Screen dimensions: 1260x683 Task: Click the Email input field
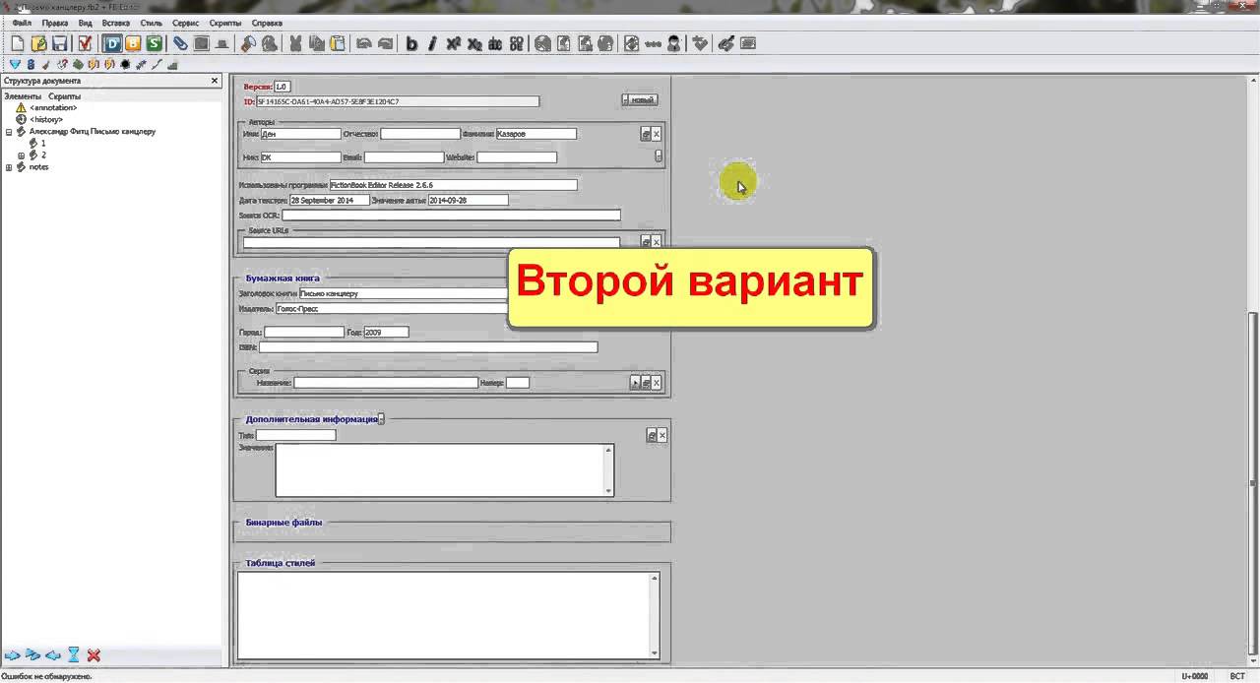405,157
